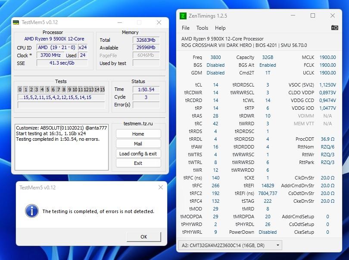Click the RttNom value RZQ/6
The height and width of the screenshot is (260, 349).
click(327, 147)
